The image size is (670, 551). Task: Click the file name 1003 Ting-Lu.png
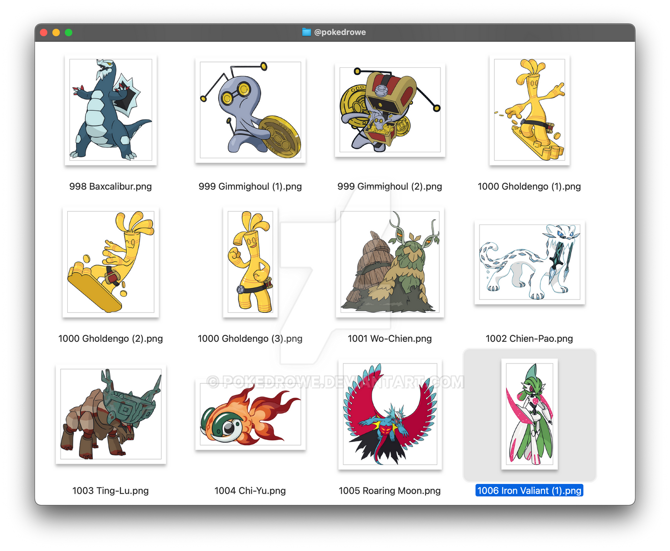(111, 491)
